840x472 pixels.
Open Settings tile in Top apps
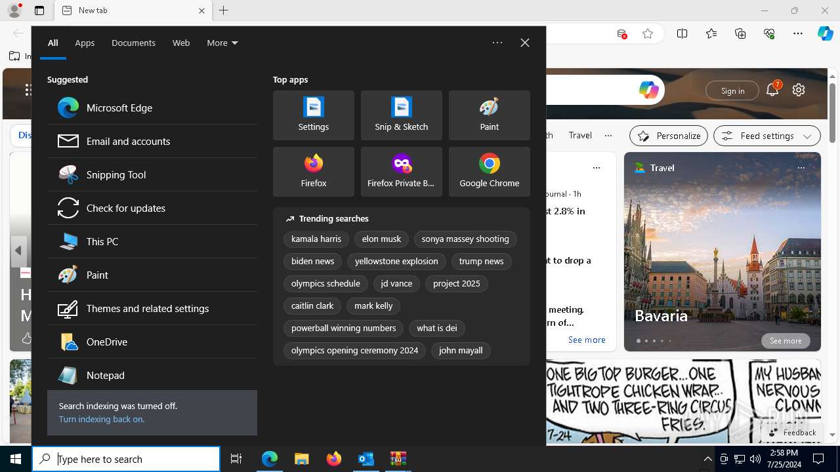pyautogui.click(x=314, y=115)
